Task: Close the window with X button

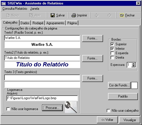Action: [138, 3]
